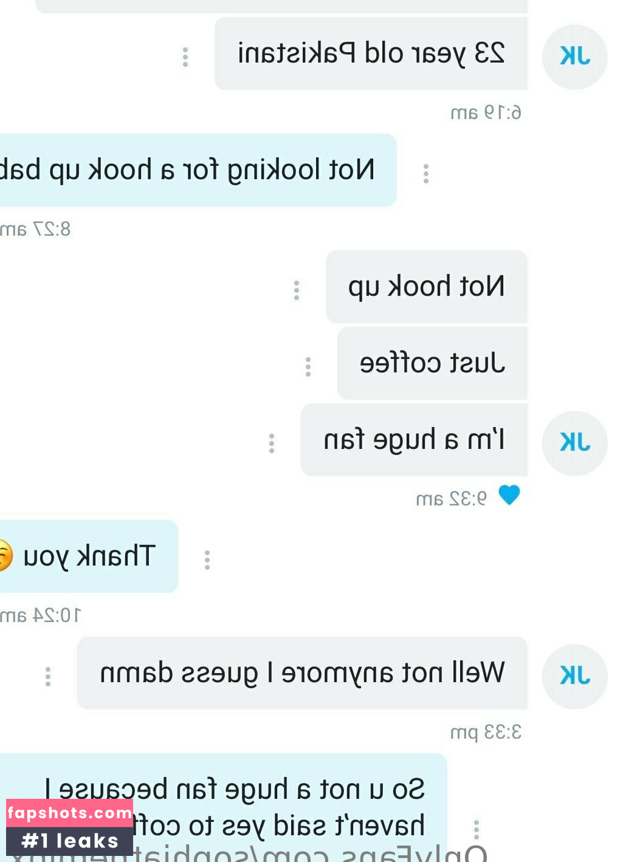Select the 'Thank you' message bubble
Image resolution: width=637 pixels, height=862 pixels.
89,556
